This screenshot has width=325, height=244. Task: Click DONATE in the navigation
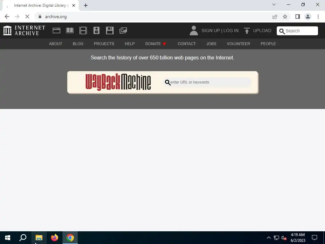click(x=156, y=44)
